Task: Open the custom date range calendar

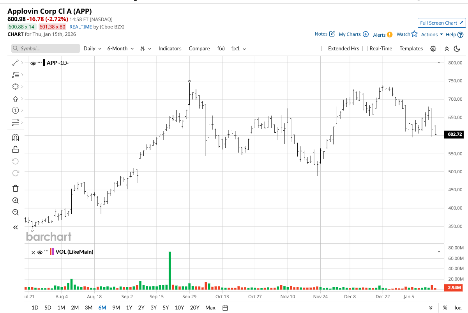Action: 225,308
